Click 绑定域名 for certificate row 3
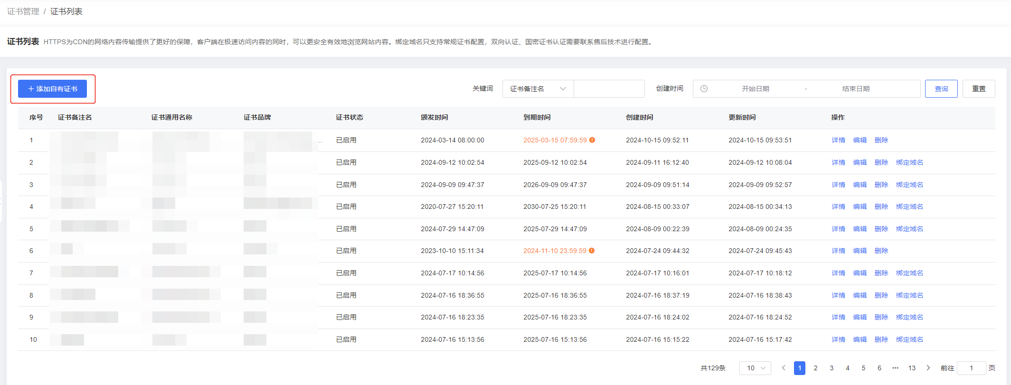Image resolution: width=1011 pixels, height=385 pixels. pyautogui.click(x=910, y=185)
